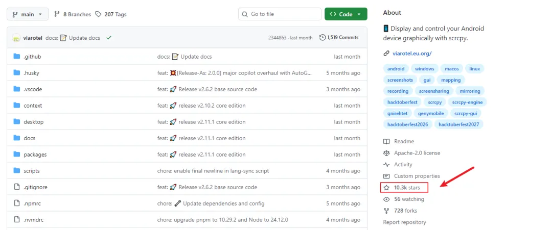552x230 pixels.
Task: Click the book icon beside Readme
Action: pos(386,141)
